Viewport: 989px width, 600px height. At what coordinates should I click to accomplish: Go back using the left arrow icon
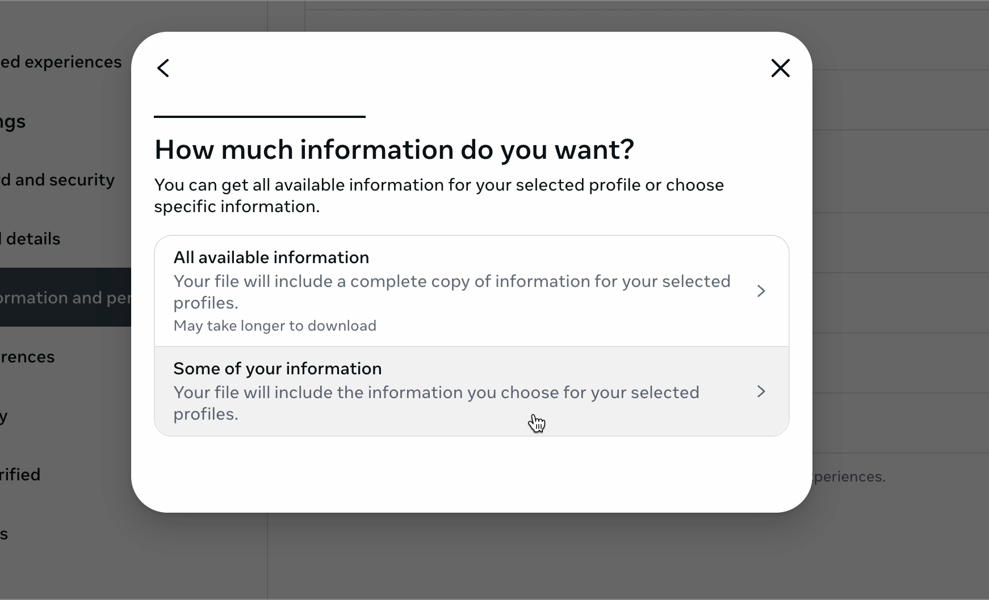click(164, 68)
